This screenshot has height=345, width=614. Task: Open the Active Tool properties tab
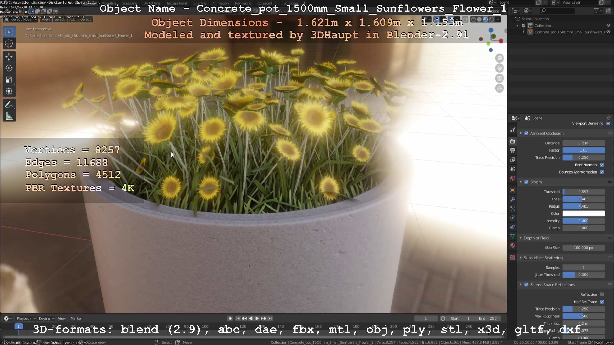point(513,130)
